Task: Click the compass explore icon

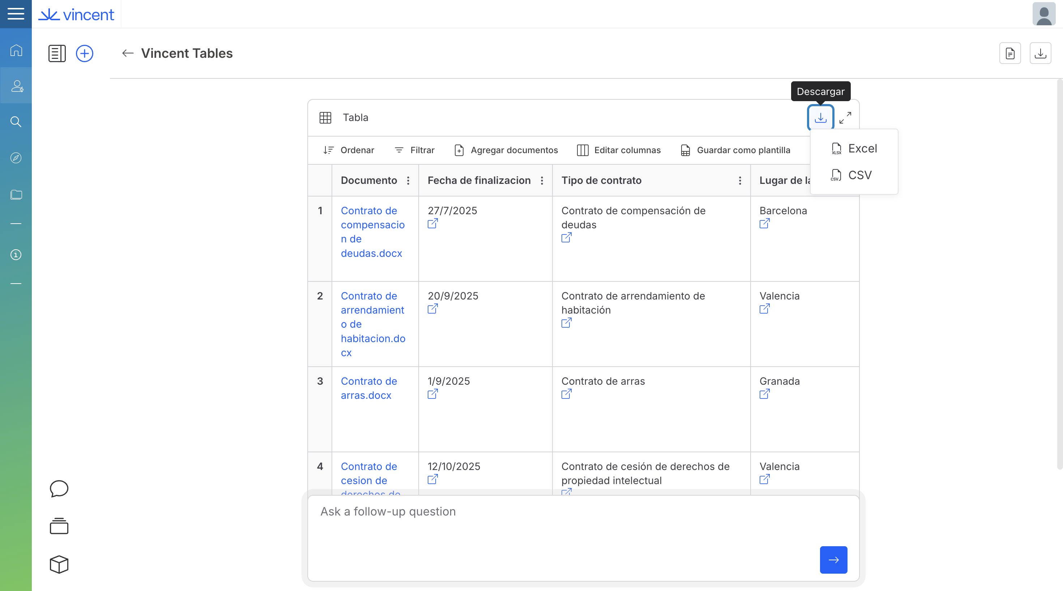Action: click(x=16, y=158)
